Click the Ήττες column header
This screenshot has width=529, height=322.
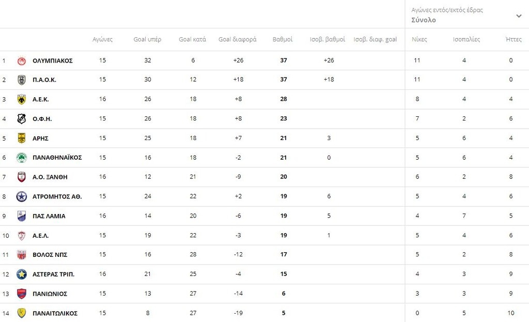pos(514,40)
